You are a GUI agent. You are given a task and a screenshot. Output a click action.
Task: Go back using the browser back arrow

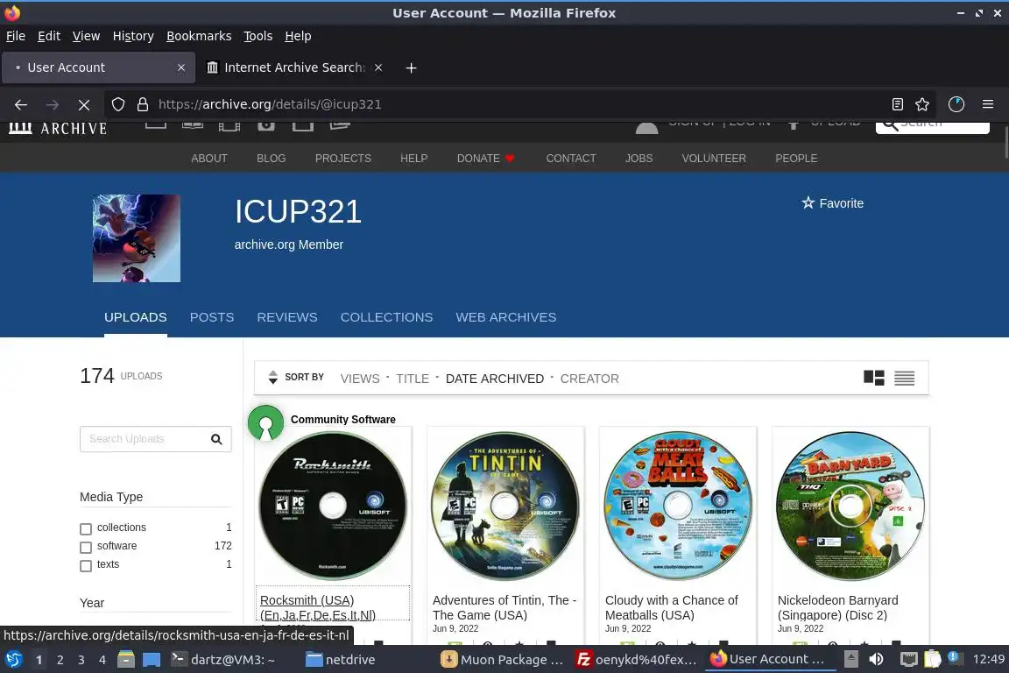[x=21, y=104]
